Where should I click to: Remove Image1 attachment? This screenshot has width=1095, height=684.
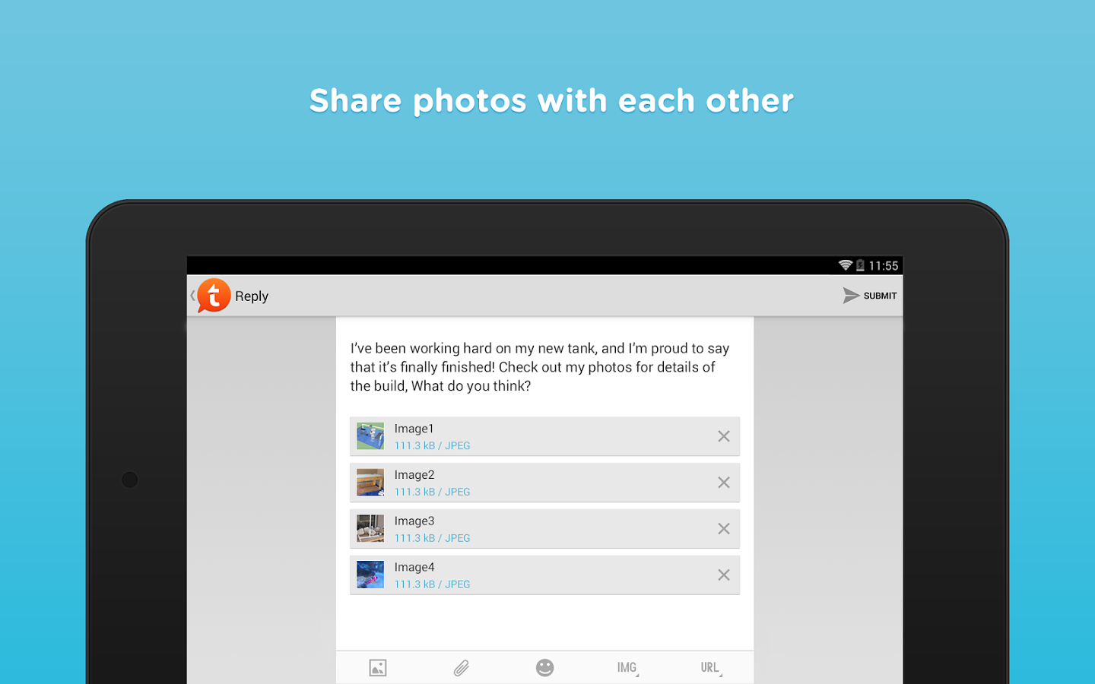(724, 436)
